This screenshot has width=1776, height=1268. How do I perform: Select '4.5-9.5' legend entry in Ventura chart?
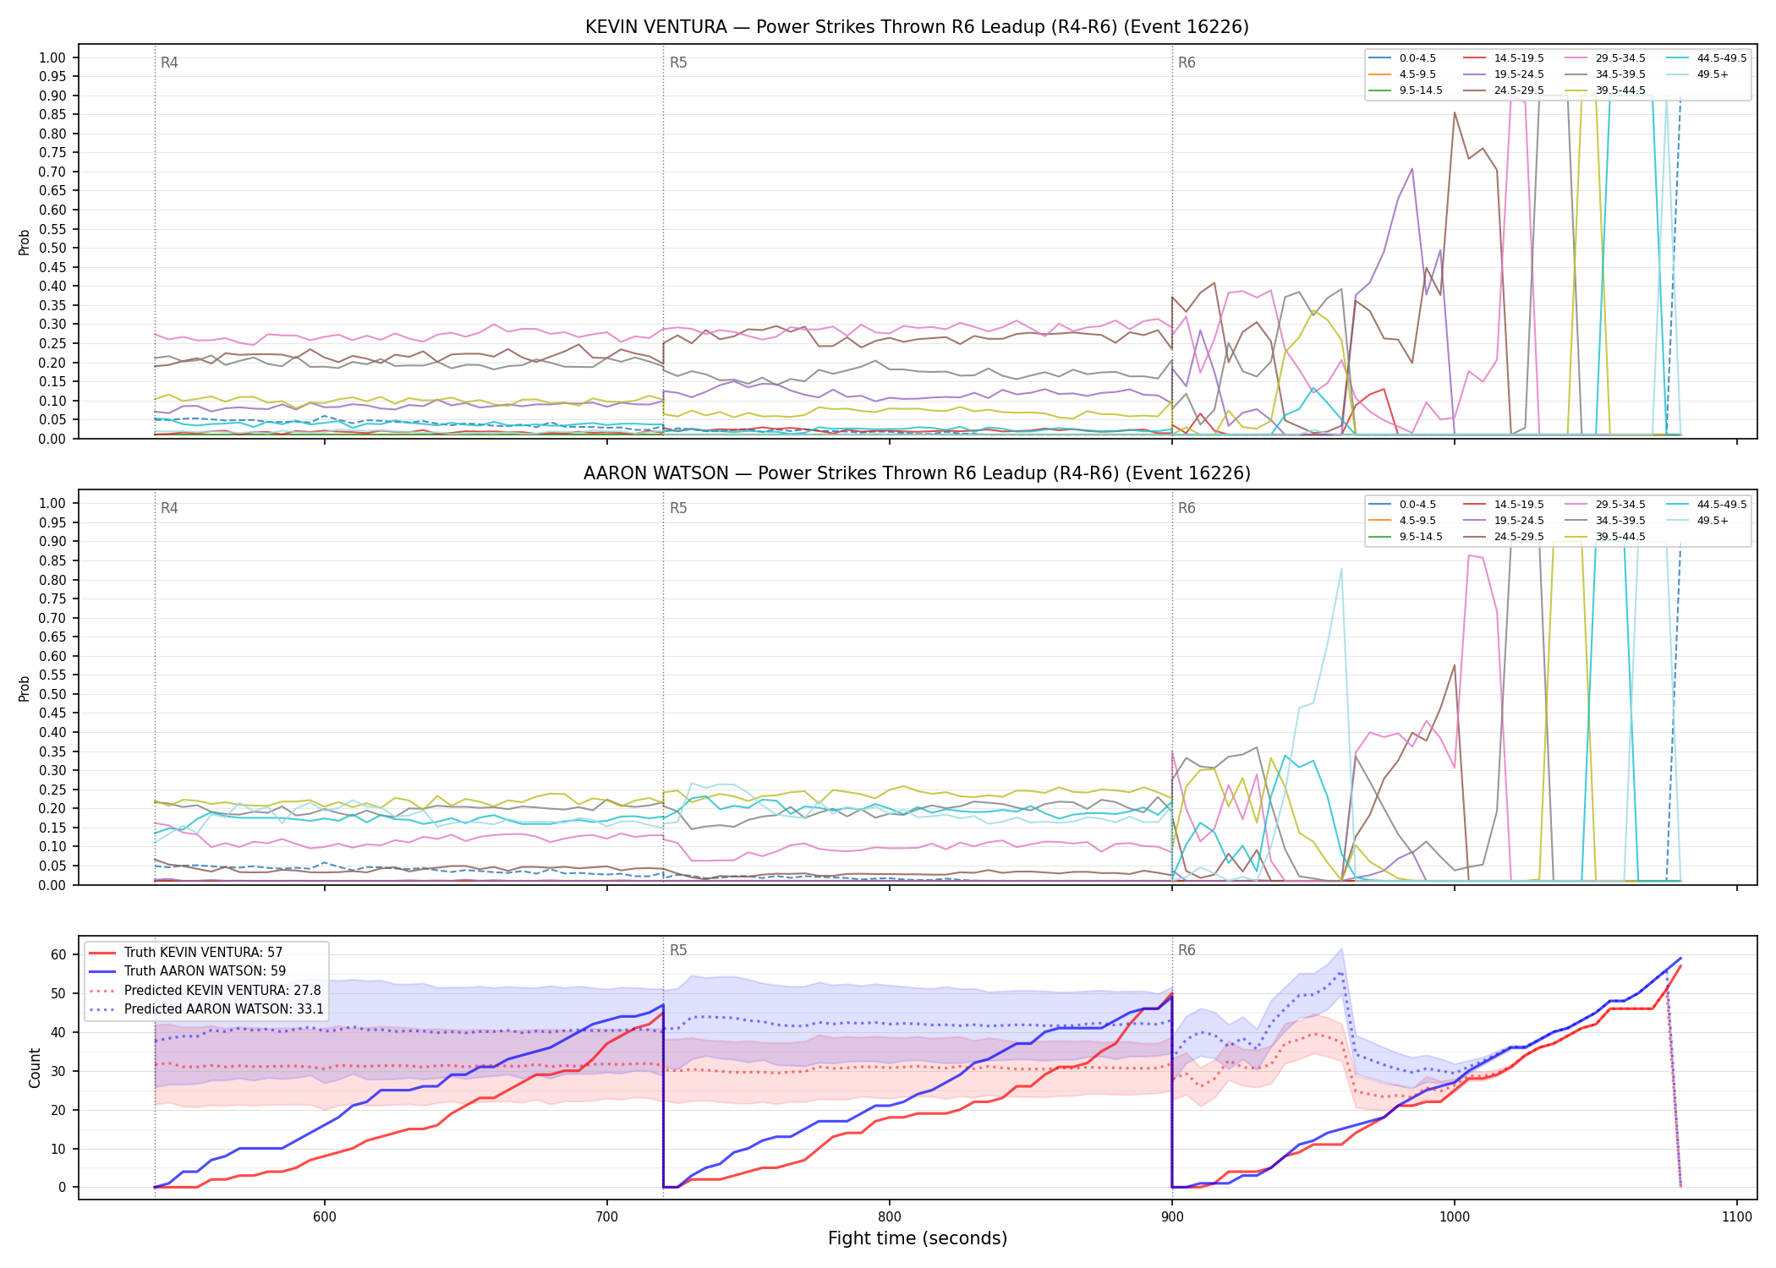coord(1401,74)
